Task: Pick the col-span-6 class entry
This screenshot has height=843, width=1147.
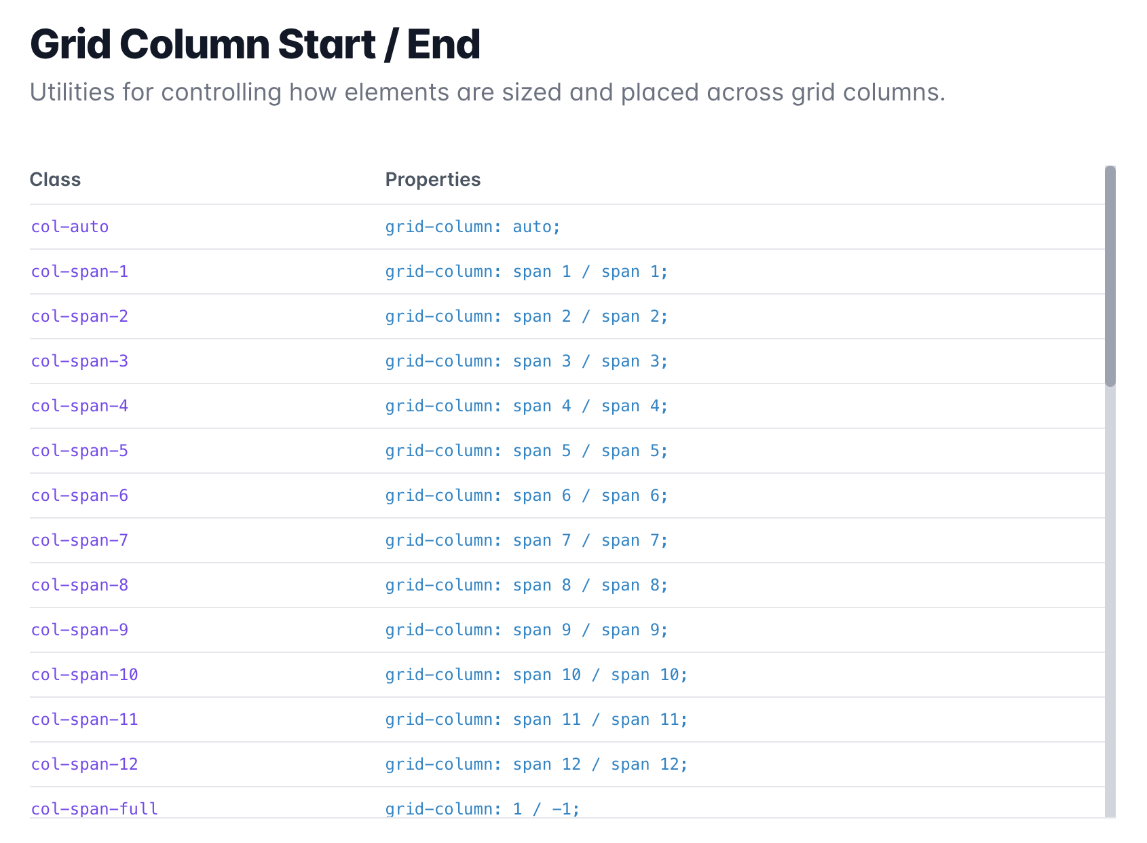Action: pos(79,495)
